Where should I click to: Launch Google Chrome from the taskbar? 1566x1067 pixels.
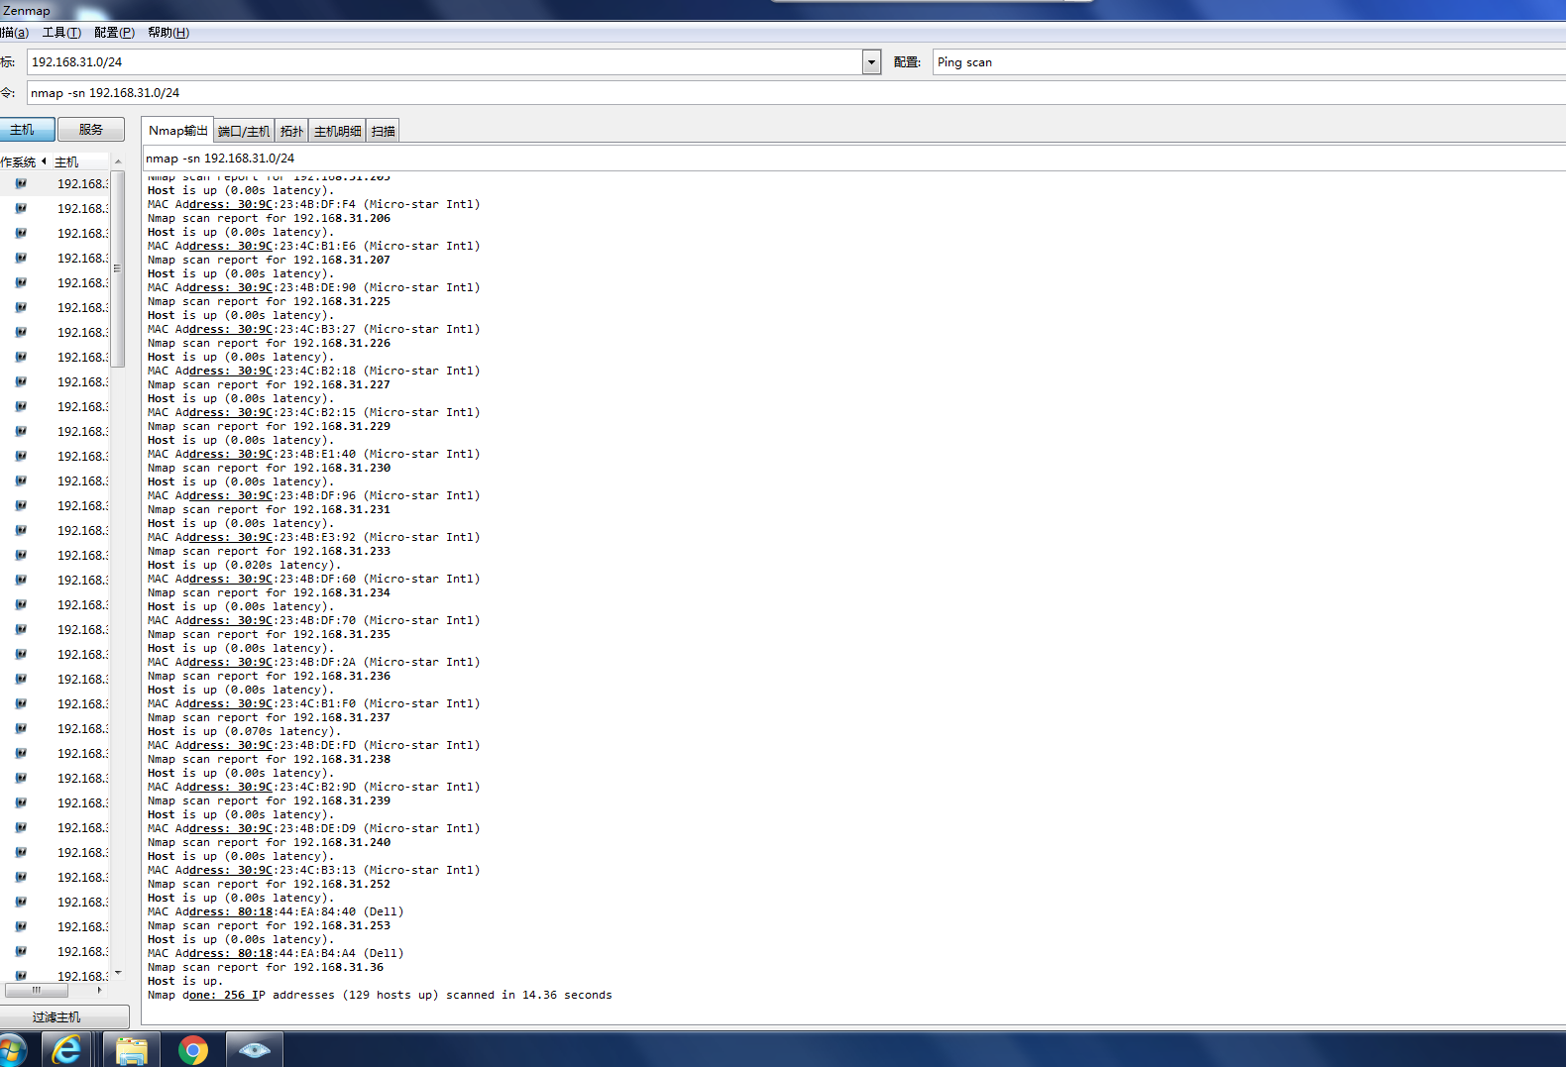[x=193, y=1049]
